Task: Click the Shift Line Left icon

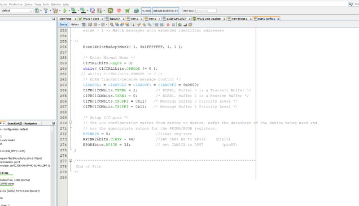Action: pyautogui.click(x=156, y=25)
